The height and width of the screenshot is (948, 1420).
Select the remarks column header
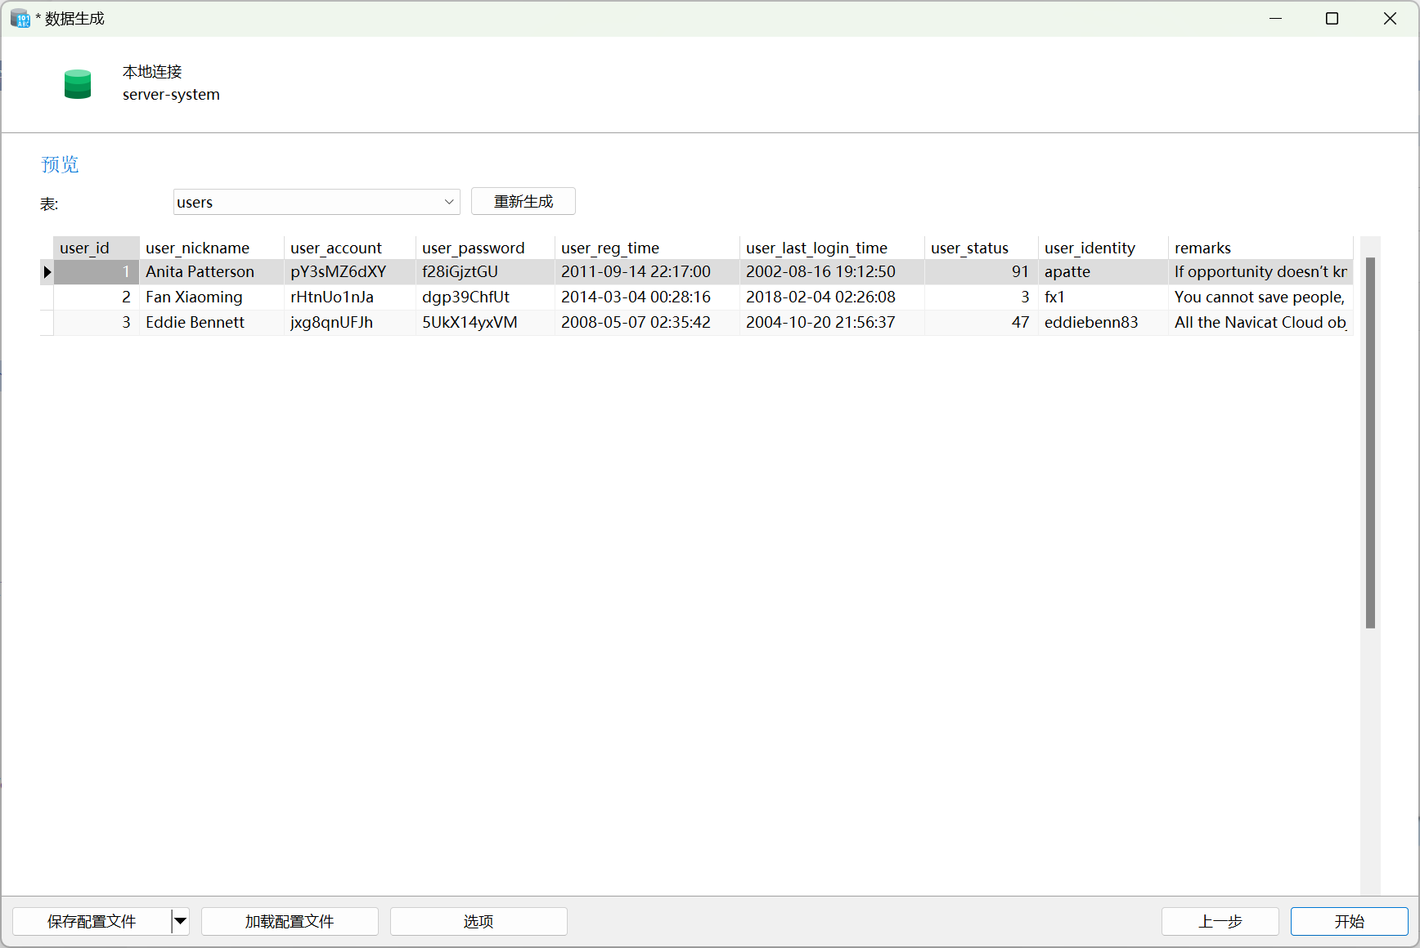tap(1260, 248)
